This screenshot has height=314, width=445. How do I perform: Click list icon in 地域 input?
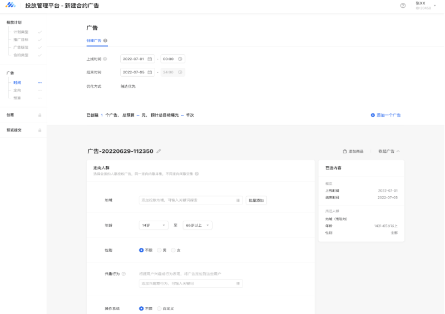238,200
